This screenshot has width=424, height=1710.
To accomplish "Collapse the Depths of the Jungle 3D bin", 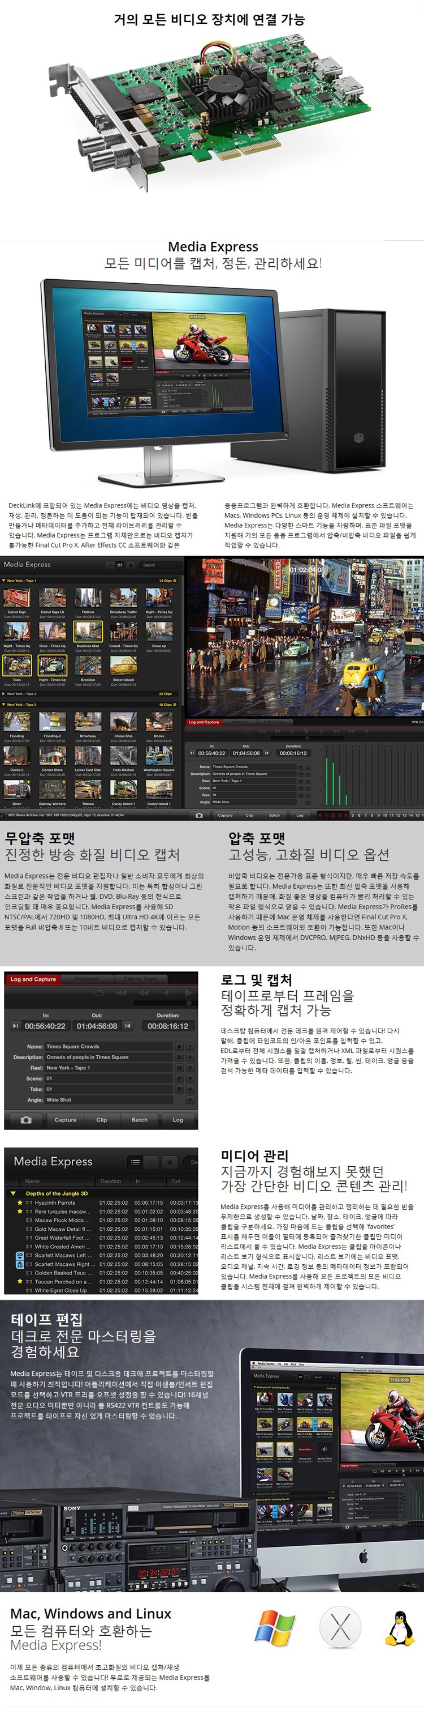I will [12, 1193].
